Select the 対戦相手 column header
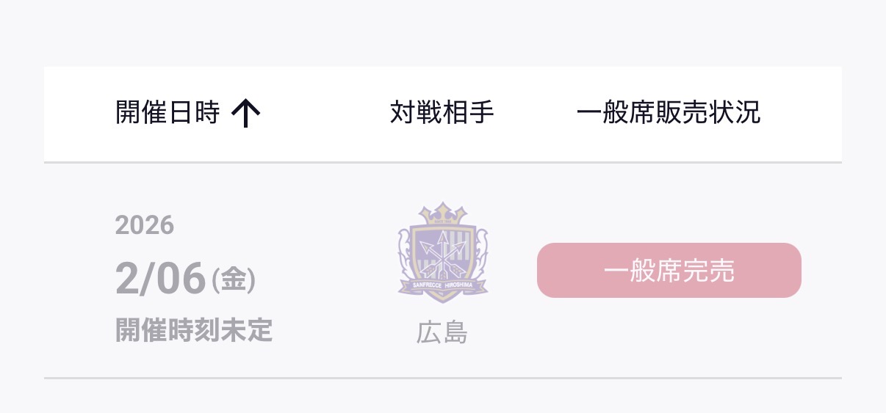Screen dimensions: 886x413 [x=442, y=113]
